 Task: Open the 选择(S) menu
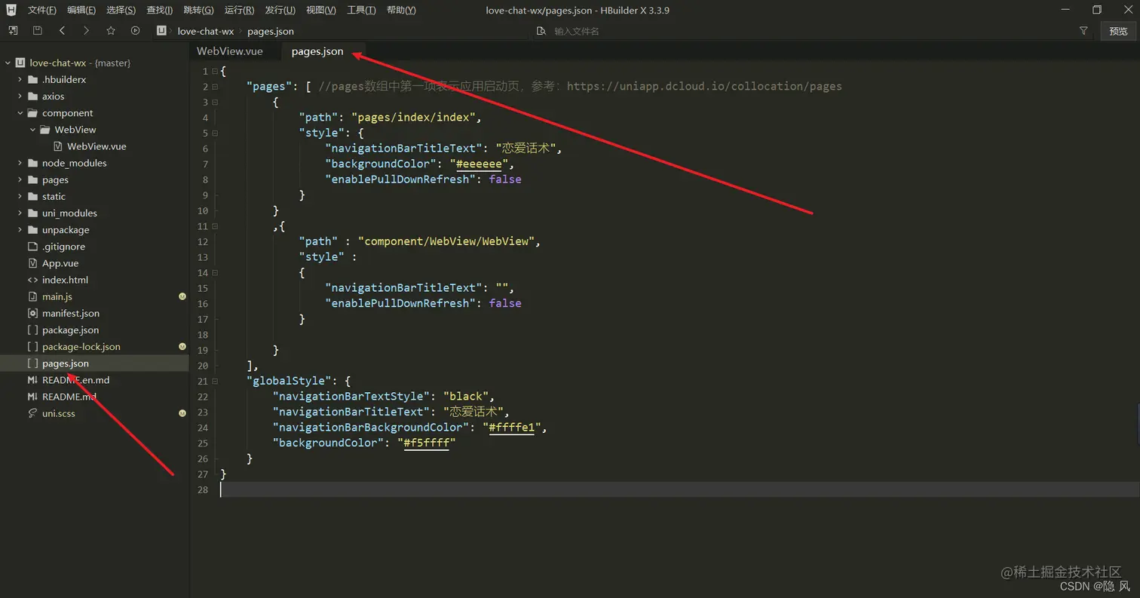(x=121, y=10)
